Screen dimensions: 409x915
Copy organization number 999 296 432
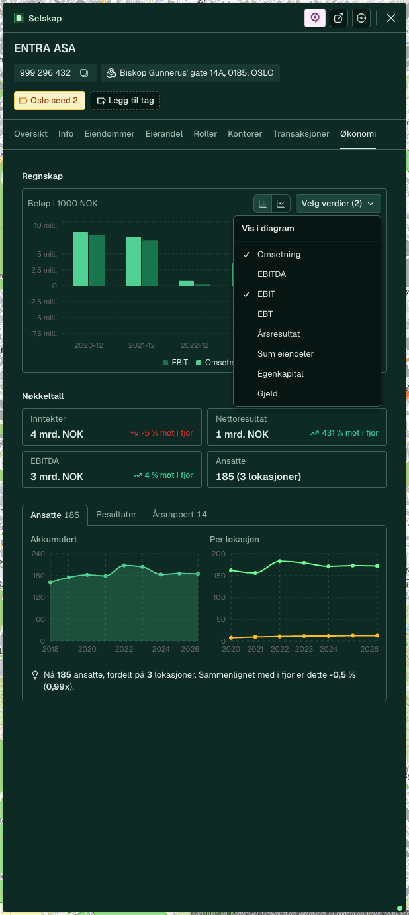[x=84, y=73]
